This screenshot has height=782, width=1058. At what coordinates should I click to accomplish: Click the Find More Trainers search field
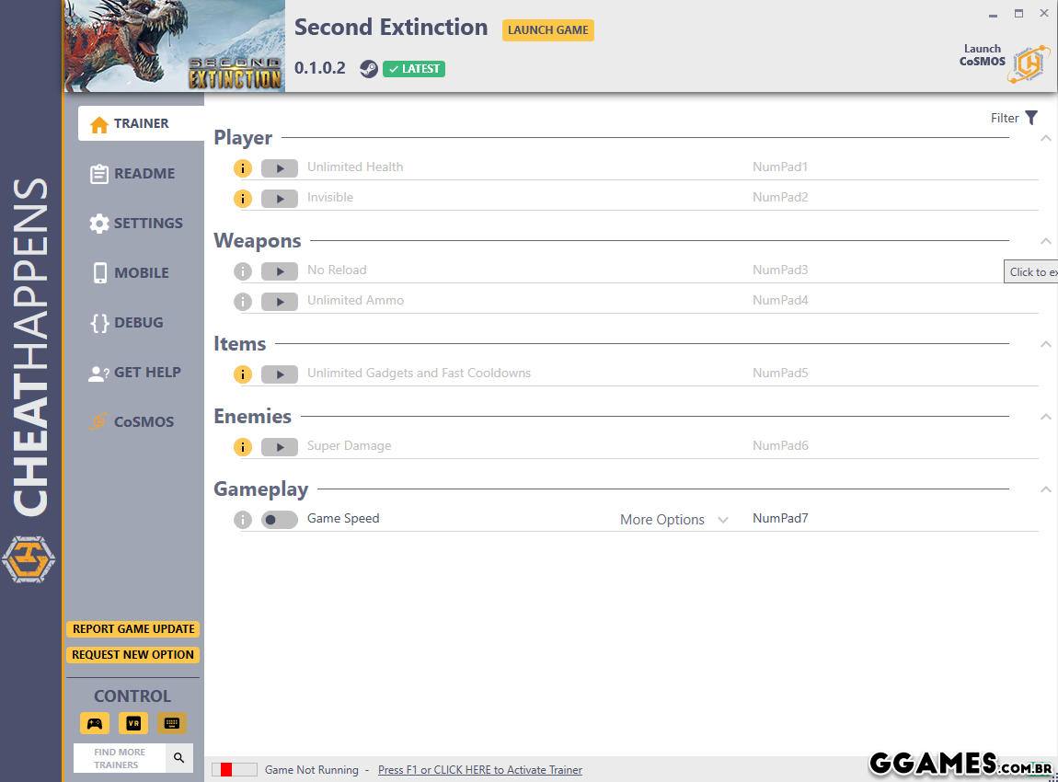click(x=120, y=758)
